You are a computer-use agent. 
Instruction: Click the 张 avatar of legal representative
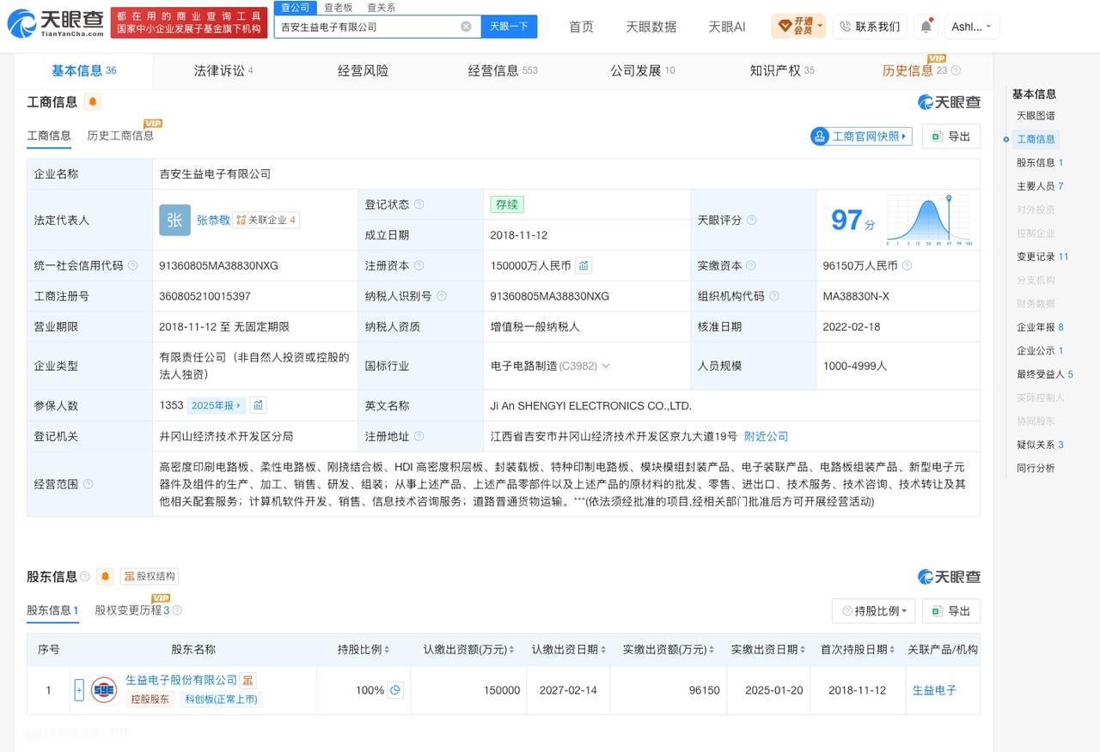tap(174, 220)
